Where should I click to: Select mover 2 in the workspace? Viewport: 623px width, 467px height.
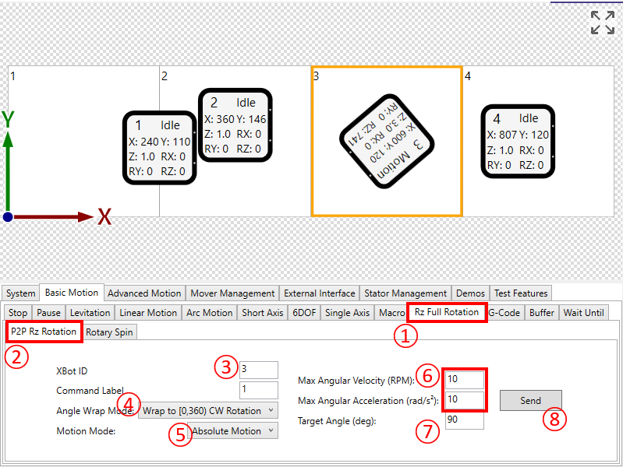click(x=235, y=125)
